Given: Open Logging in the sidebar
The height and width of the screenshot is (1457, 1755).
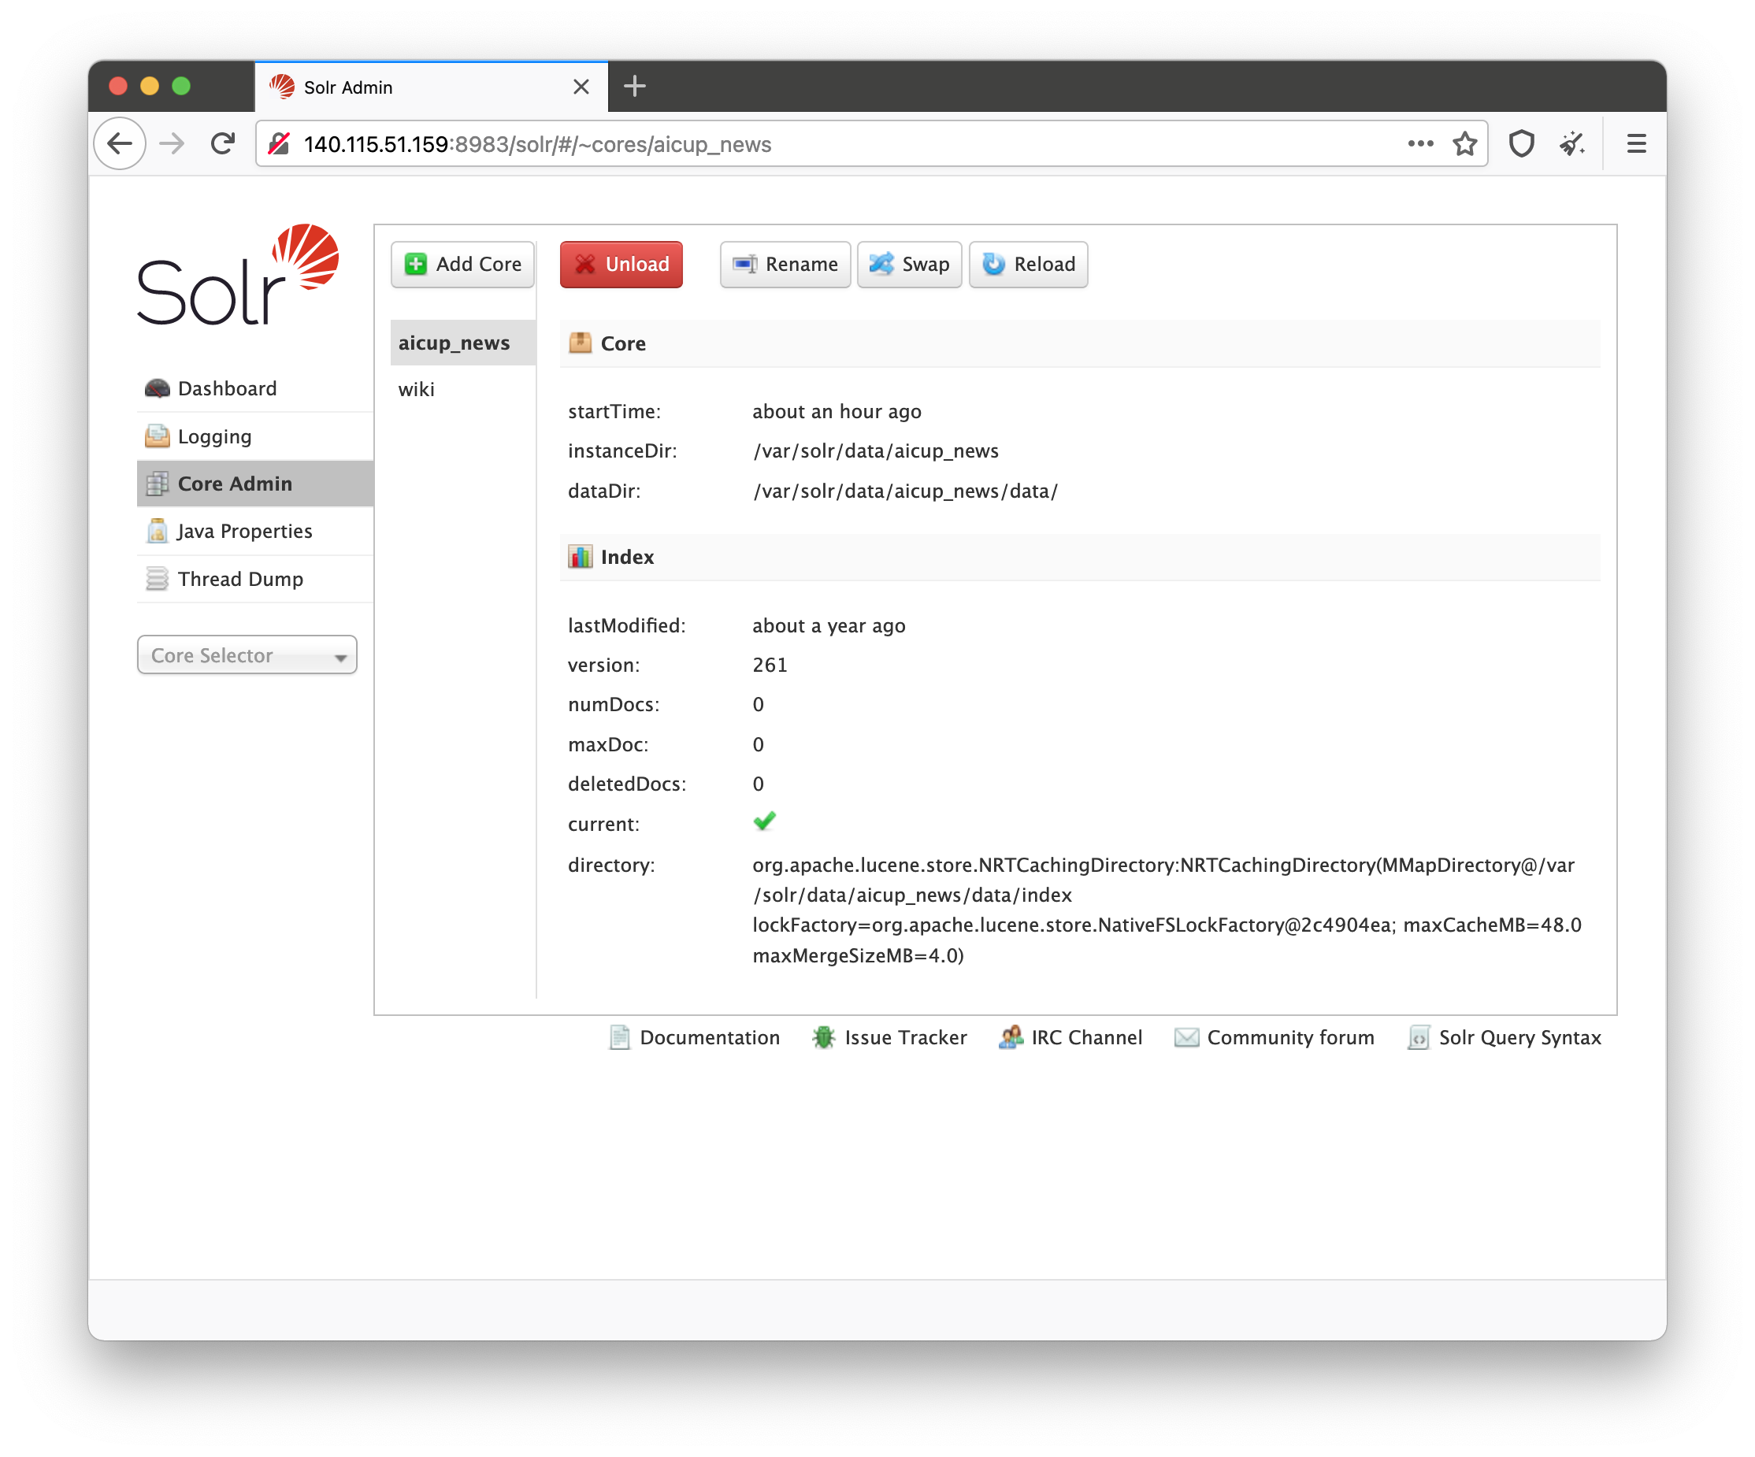Looking at the screenshot, I should pos(255,436).
